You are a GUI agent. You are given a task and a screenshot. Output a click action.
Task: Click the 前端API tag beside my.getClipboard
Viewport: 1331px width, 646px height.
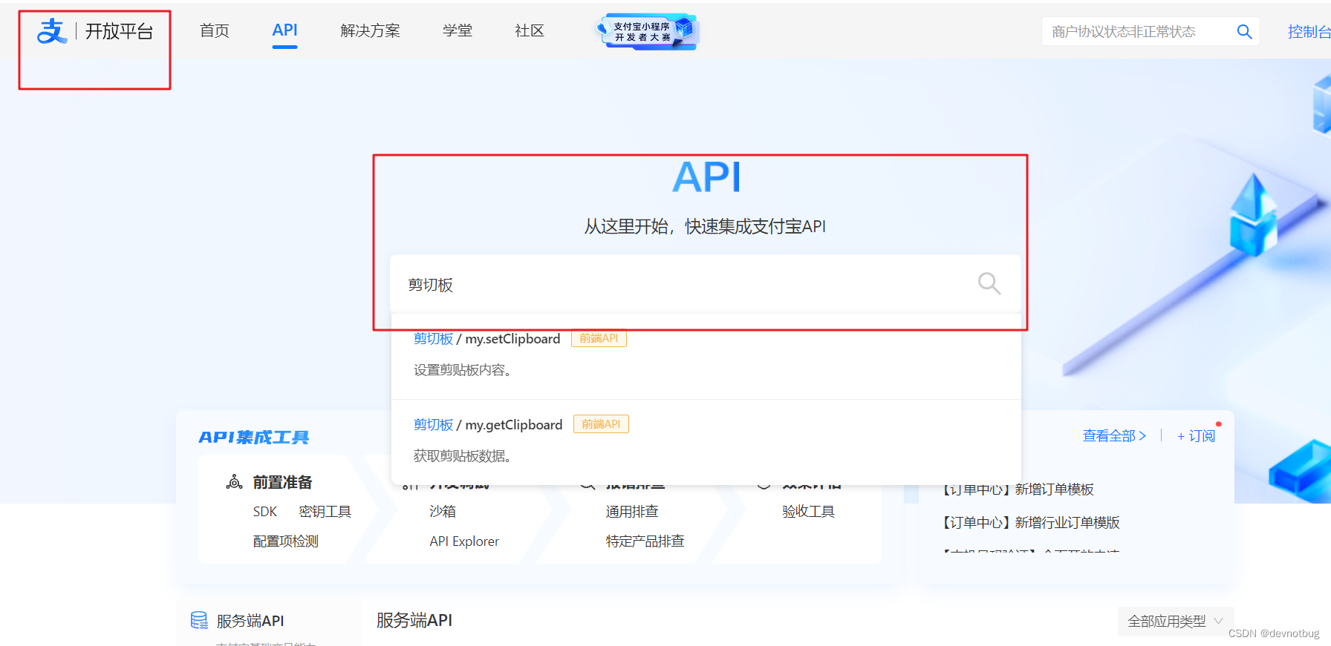(x=601, y=424)
